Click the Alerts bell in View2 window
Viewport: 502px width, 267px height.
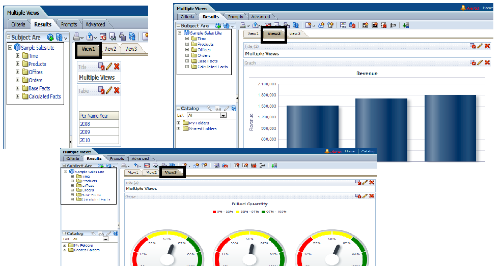click(463, 8)
